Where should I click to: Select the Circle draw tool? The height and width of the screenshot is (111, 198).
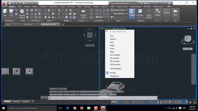[53, 14]
